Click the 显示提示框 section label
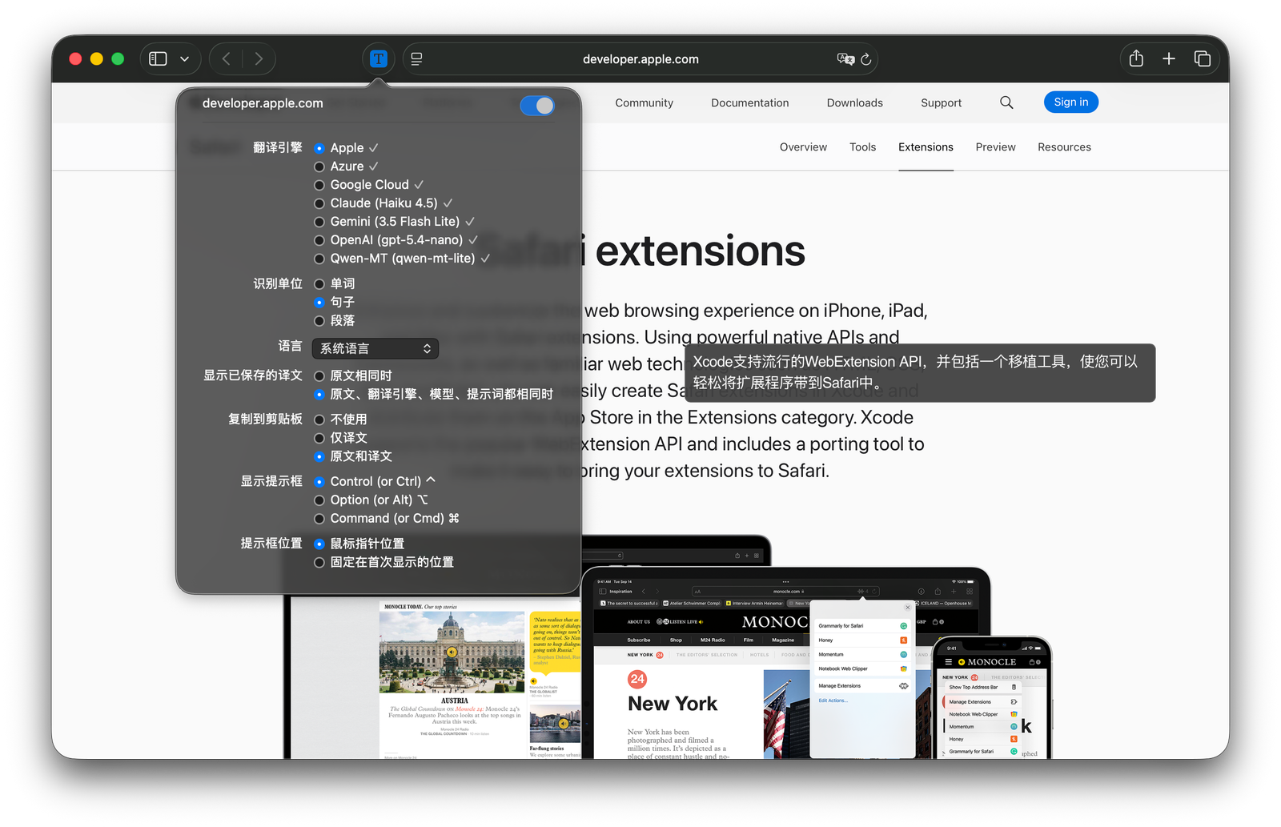Screen dimensions: 1281x827 click(x=271, y=481)
